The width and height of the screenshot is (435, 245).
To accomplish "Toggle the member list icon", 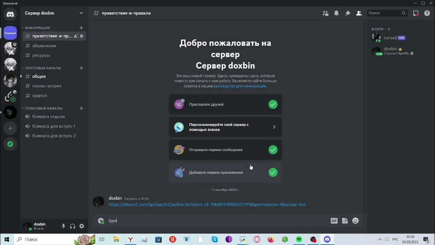I will (x=359, y=13).
